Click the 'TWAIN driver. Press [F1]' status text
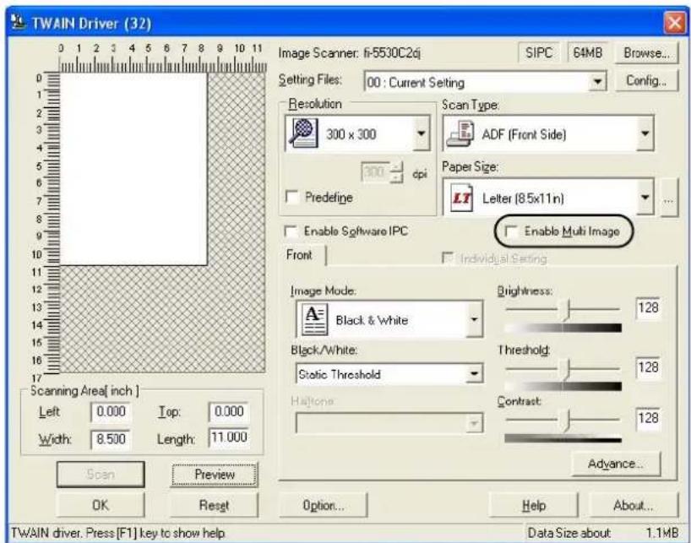 118,534
